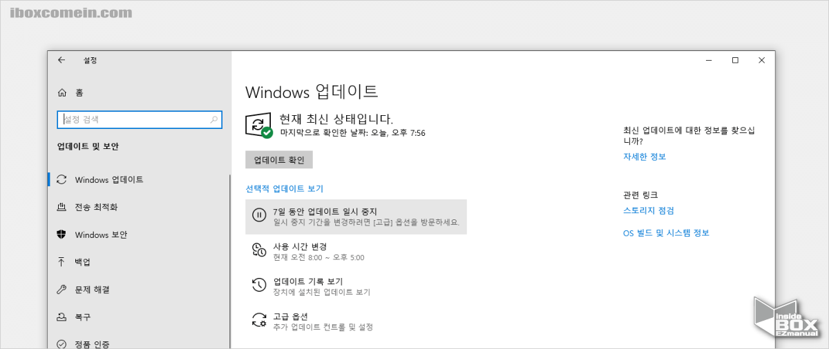The height and width of the screenshot is (349, 829).
Task: Click the 업데이트 확인 button
Action: pos(279,159)
